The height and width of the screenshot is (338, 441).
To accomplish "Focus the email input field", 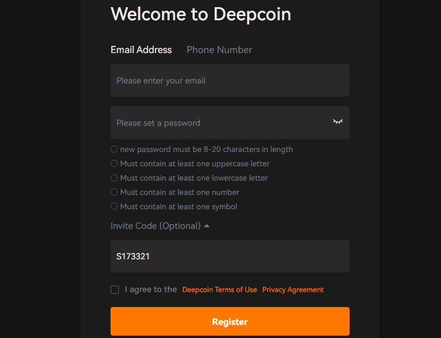I will tap(230, 80).
